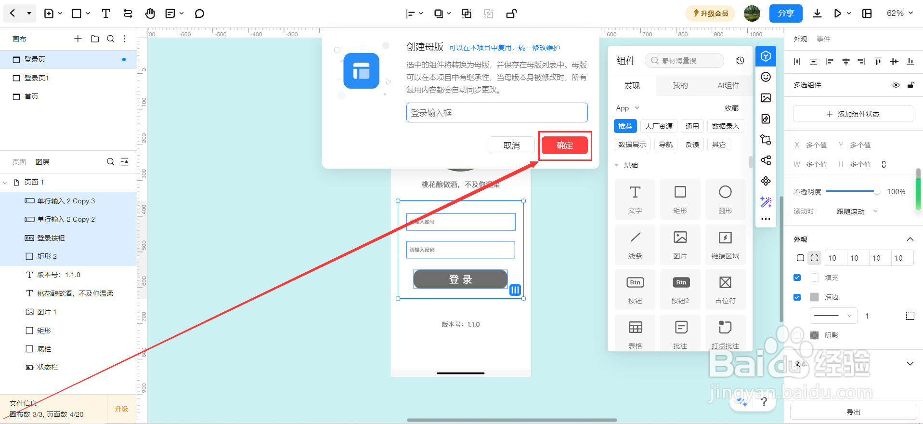Select the 大厂资源 category tag
The image size is (923, 424).
click(659, 126)
